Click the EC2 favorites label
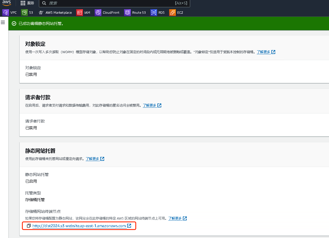Viewport: 329px width, 238px height. (x=180, y=13)
